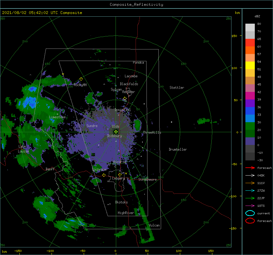Click the Lacombe city label

(131, 76)
